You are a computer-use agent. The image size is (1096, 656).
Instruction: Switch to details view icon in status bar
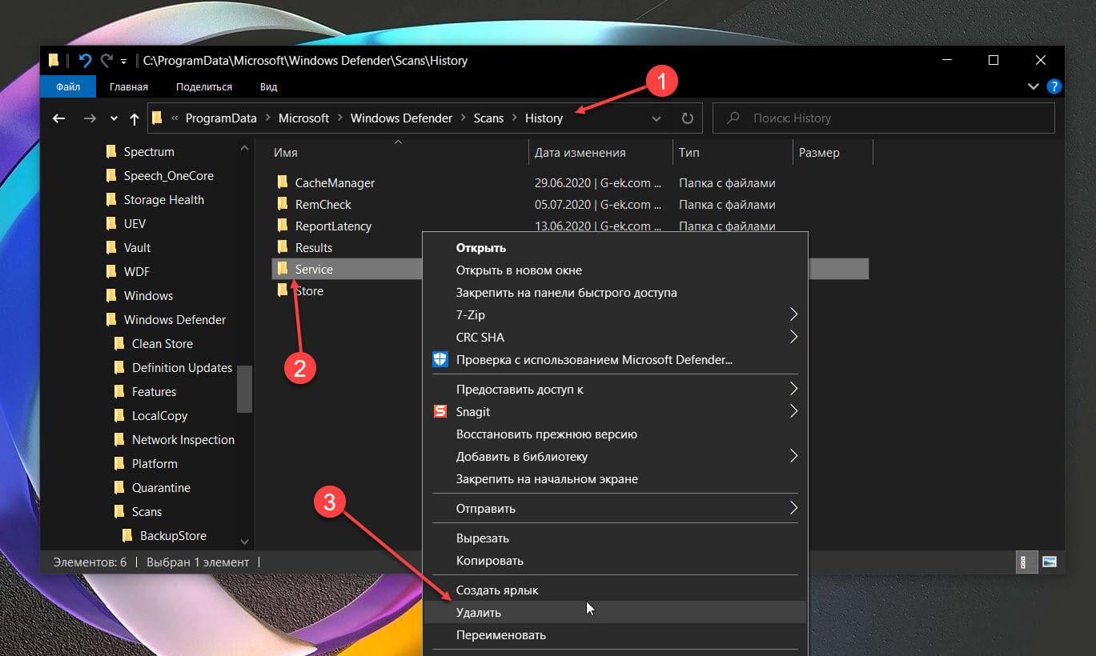pos(1026,562)
